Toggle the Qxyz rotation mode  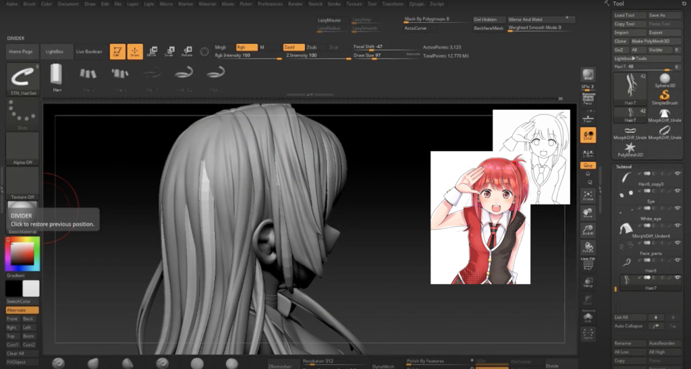(588, 165)
